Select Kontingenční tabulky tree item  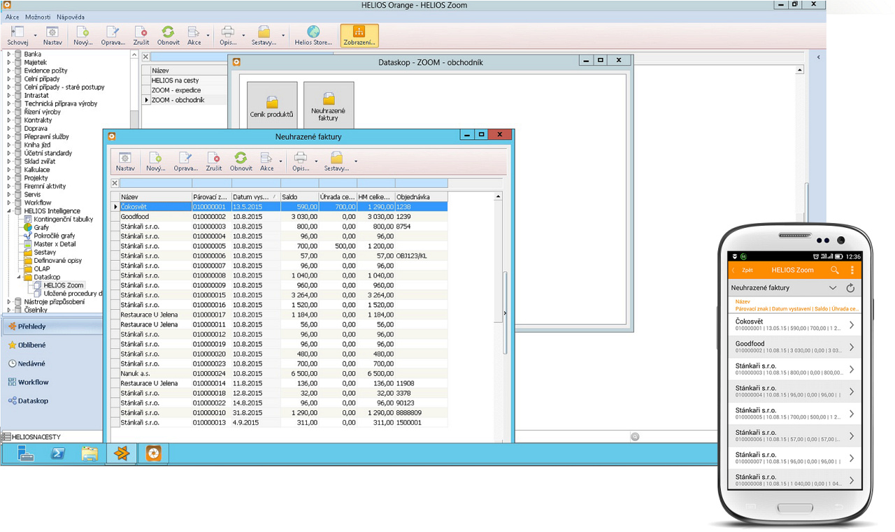[x=63, y=219]
